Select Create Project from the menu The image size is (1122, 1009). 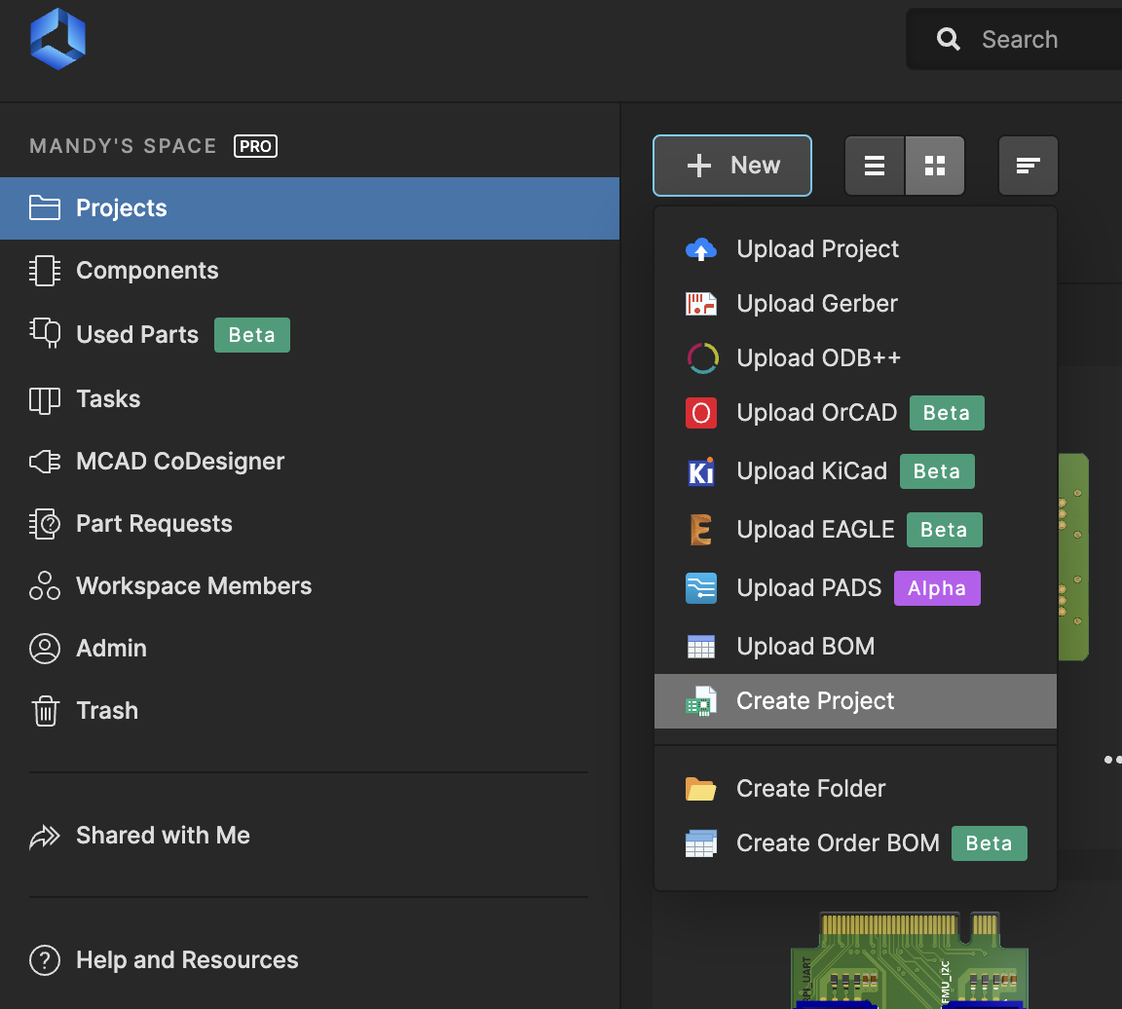click(815, 701)
